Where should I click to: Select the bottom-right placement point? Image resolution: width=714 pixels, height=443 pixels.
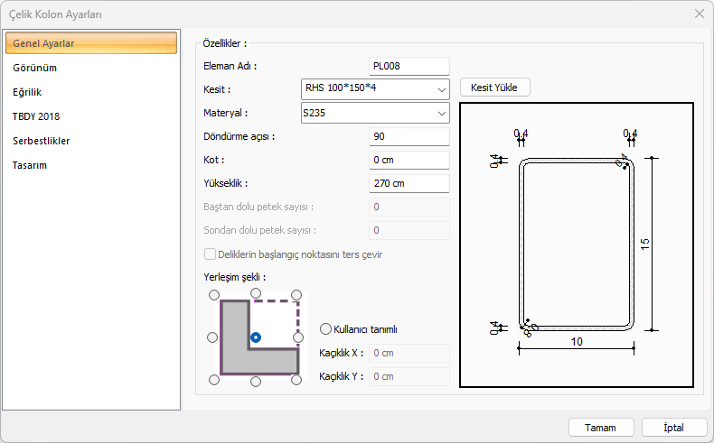coord(298,381)
